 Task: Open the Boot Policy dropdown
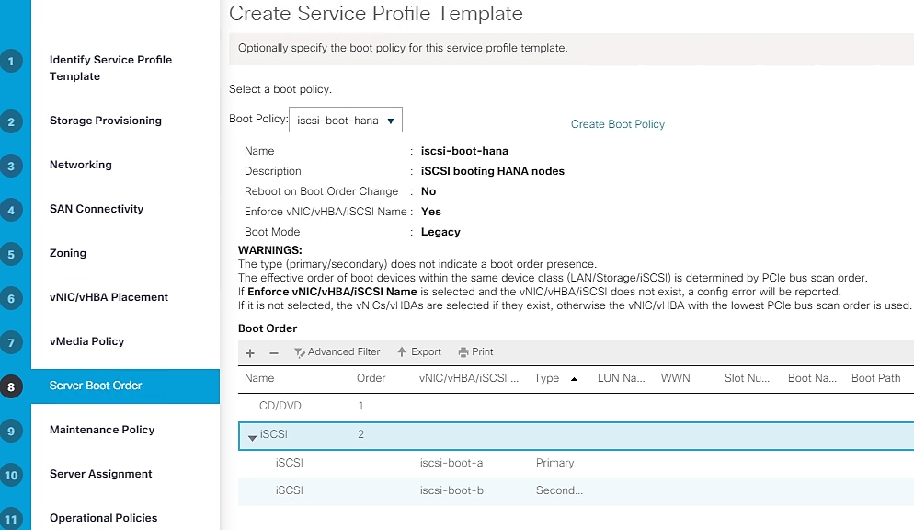[346, 121]
